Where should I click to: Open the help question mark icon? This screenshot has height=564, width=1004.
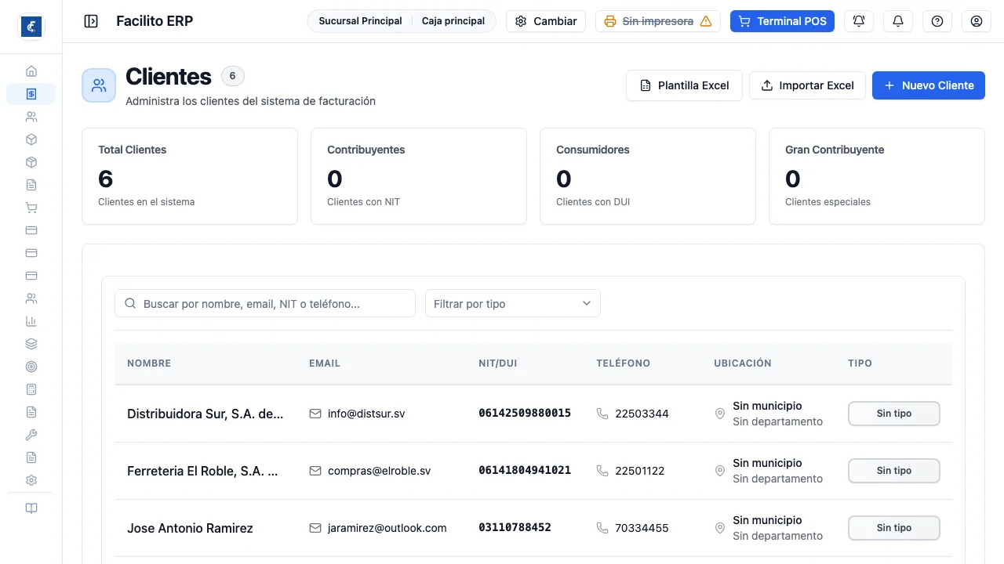click(x=937, y=21)
